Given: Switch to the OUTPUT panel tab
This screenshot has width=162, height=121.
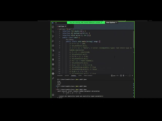Looking at the screenshot, I should coord(67,76).
